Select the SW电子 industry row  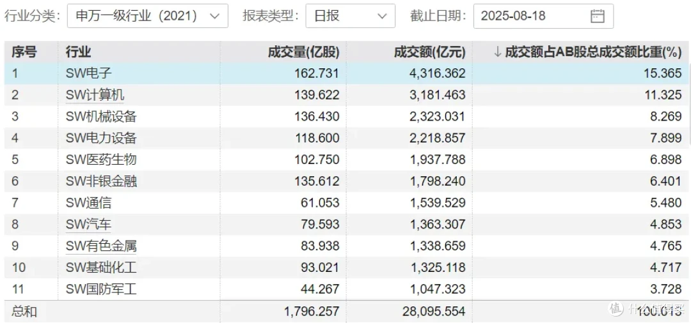(345, 73)
